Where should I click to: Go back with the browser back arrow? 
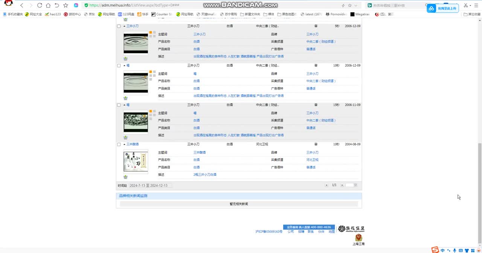coord(22,5)
